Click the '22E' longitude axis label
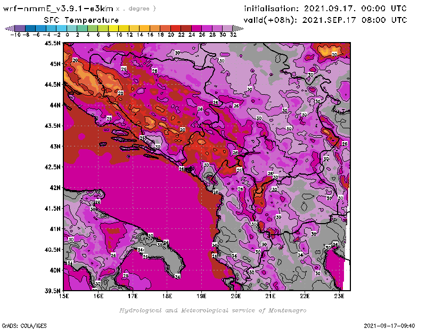Screen dimensions: 426x329 (x=305, y=296)
